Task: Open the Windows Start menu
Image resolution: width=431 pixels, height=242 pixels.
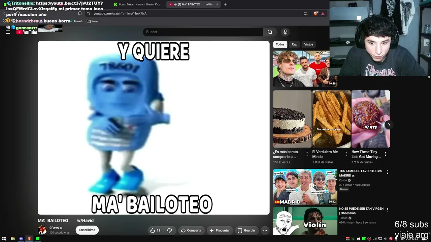Action: 4,239
